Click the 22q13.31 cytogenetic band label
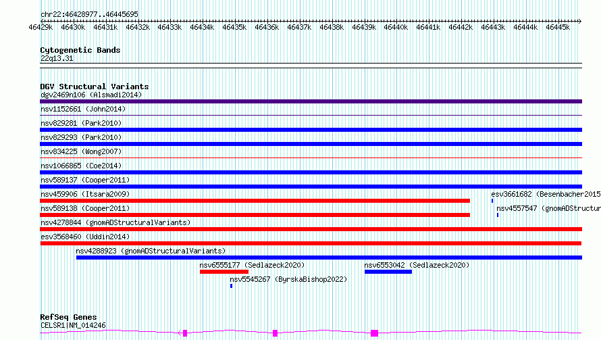 [x=57, y=58]
